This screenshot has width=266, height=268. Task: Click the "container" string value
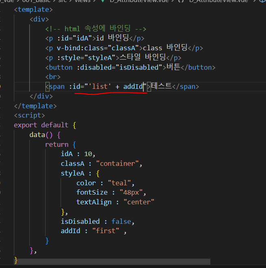(x=117, y=163)
